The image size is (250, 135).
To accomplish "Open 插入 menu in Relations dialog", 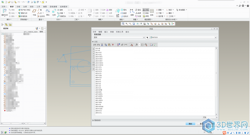I will click(106, 32).
